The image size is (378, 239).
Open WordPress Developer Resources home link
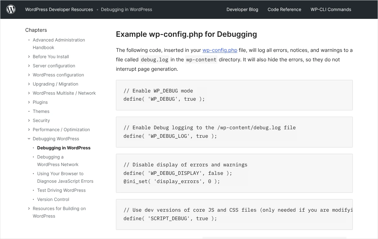[x=59, y=9]
